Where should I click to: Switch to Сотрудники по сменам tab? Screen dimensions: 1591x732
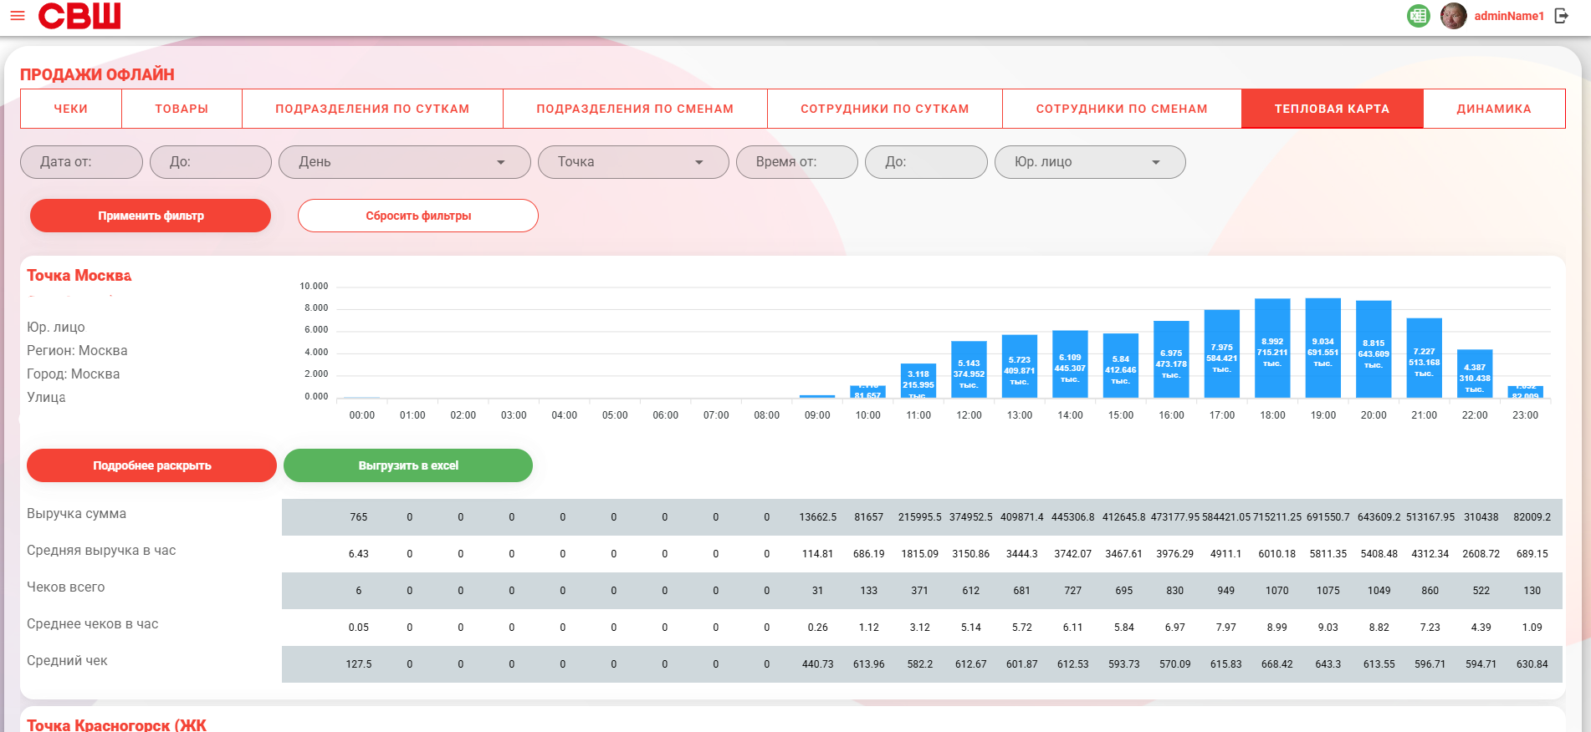click(1122, 109)
